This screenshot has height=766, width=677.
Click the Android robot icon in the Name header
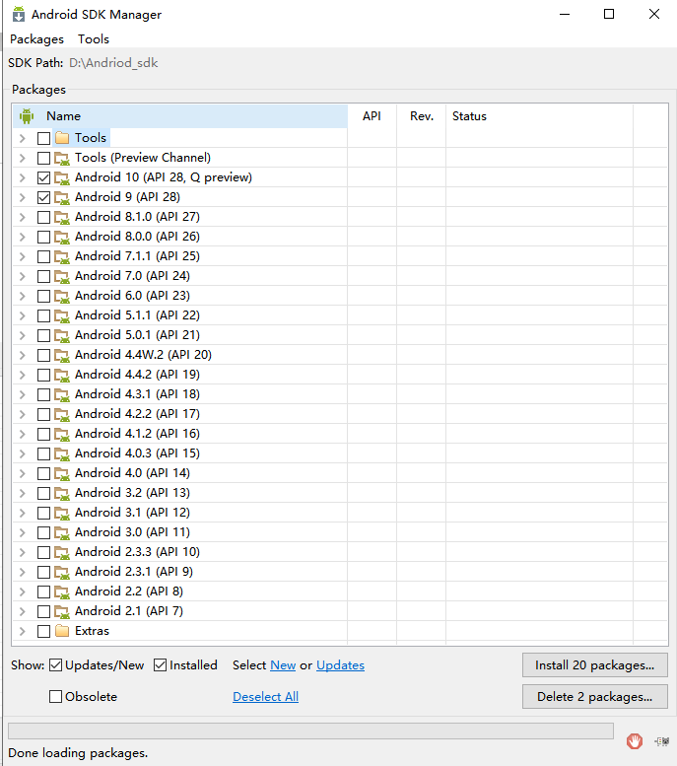coord(27,116)
